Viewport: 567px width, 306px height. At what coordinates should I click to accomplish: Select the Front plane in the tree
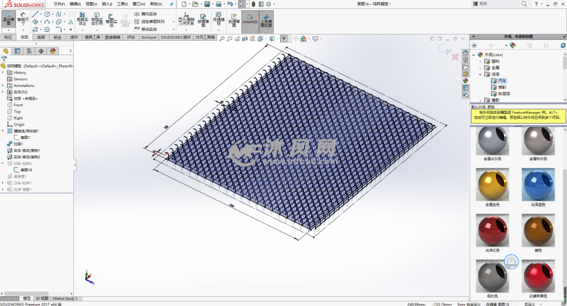18,105
